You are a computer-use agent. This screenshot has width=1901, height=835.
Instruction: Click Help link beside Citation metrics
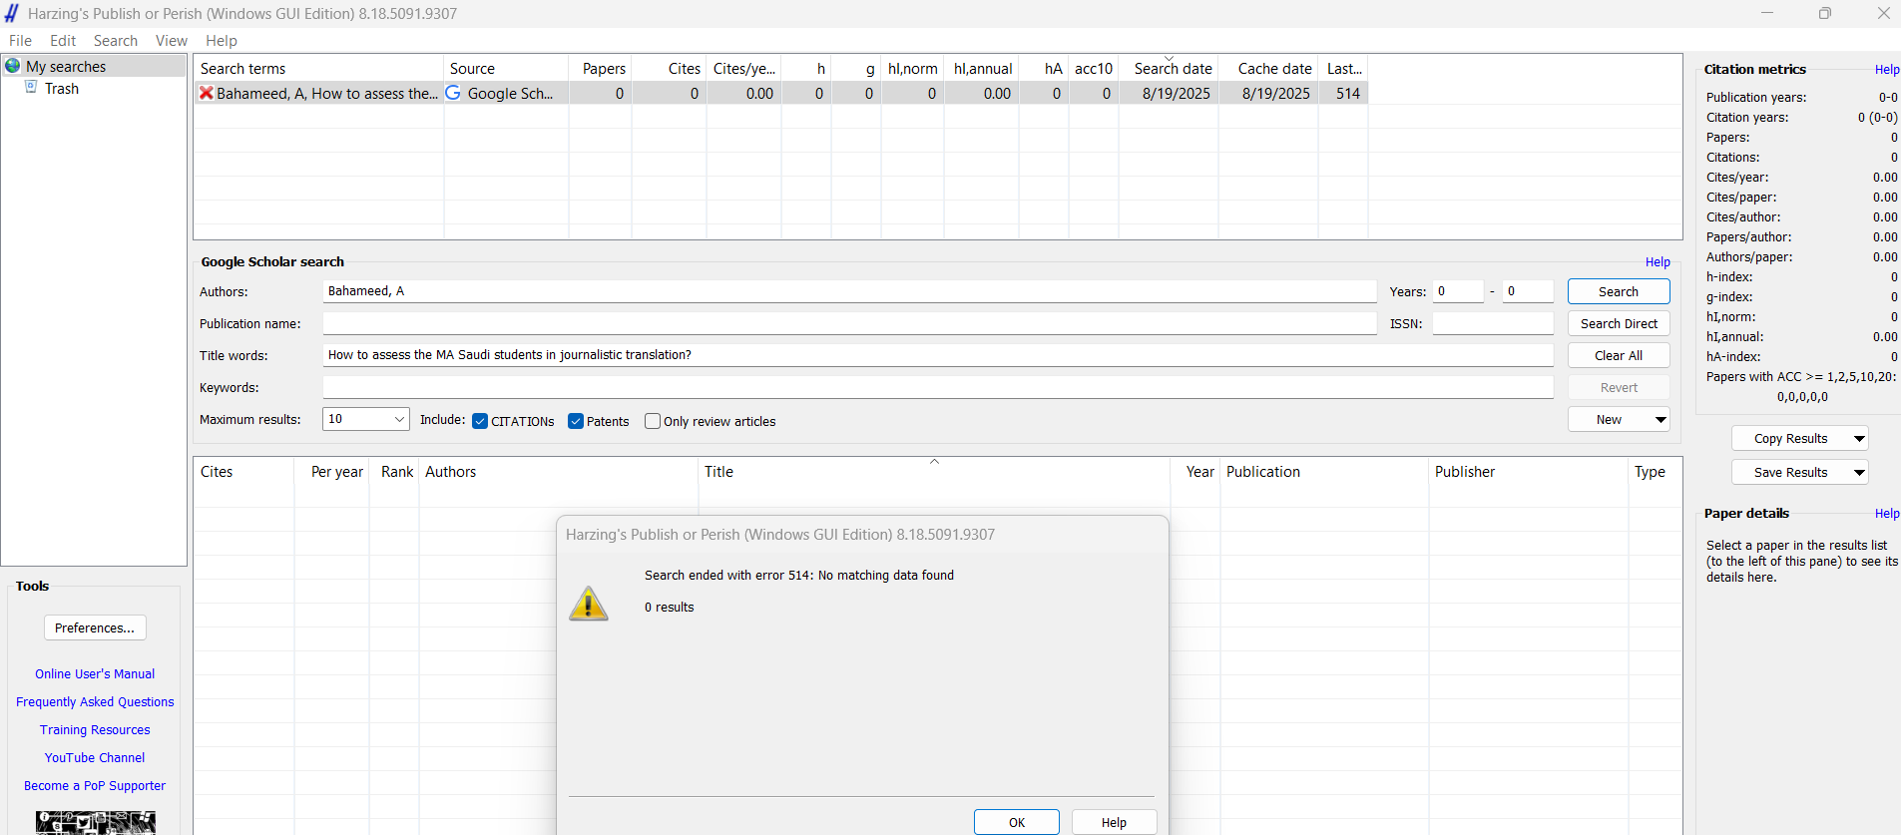[1887, 70]
